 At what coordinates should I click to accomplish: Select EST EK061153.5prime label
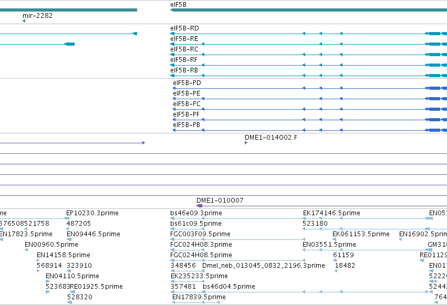tap(361, 234)
